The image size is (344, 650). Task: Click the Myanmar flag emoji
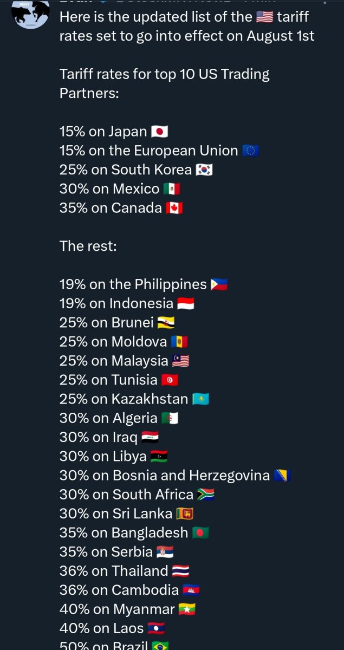click(187, 609)
